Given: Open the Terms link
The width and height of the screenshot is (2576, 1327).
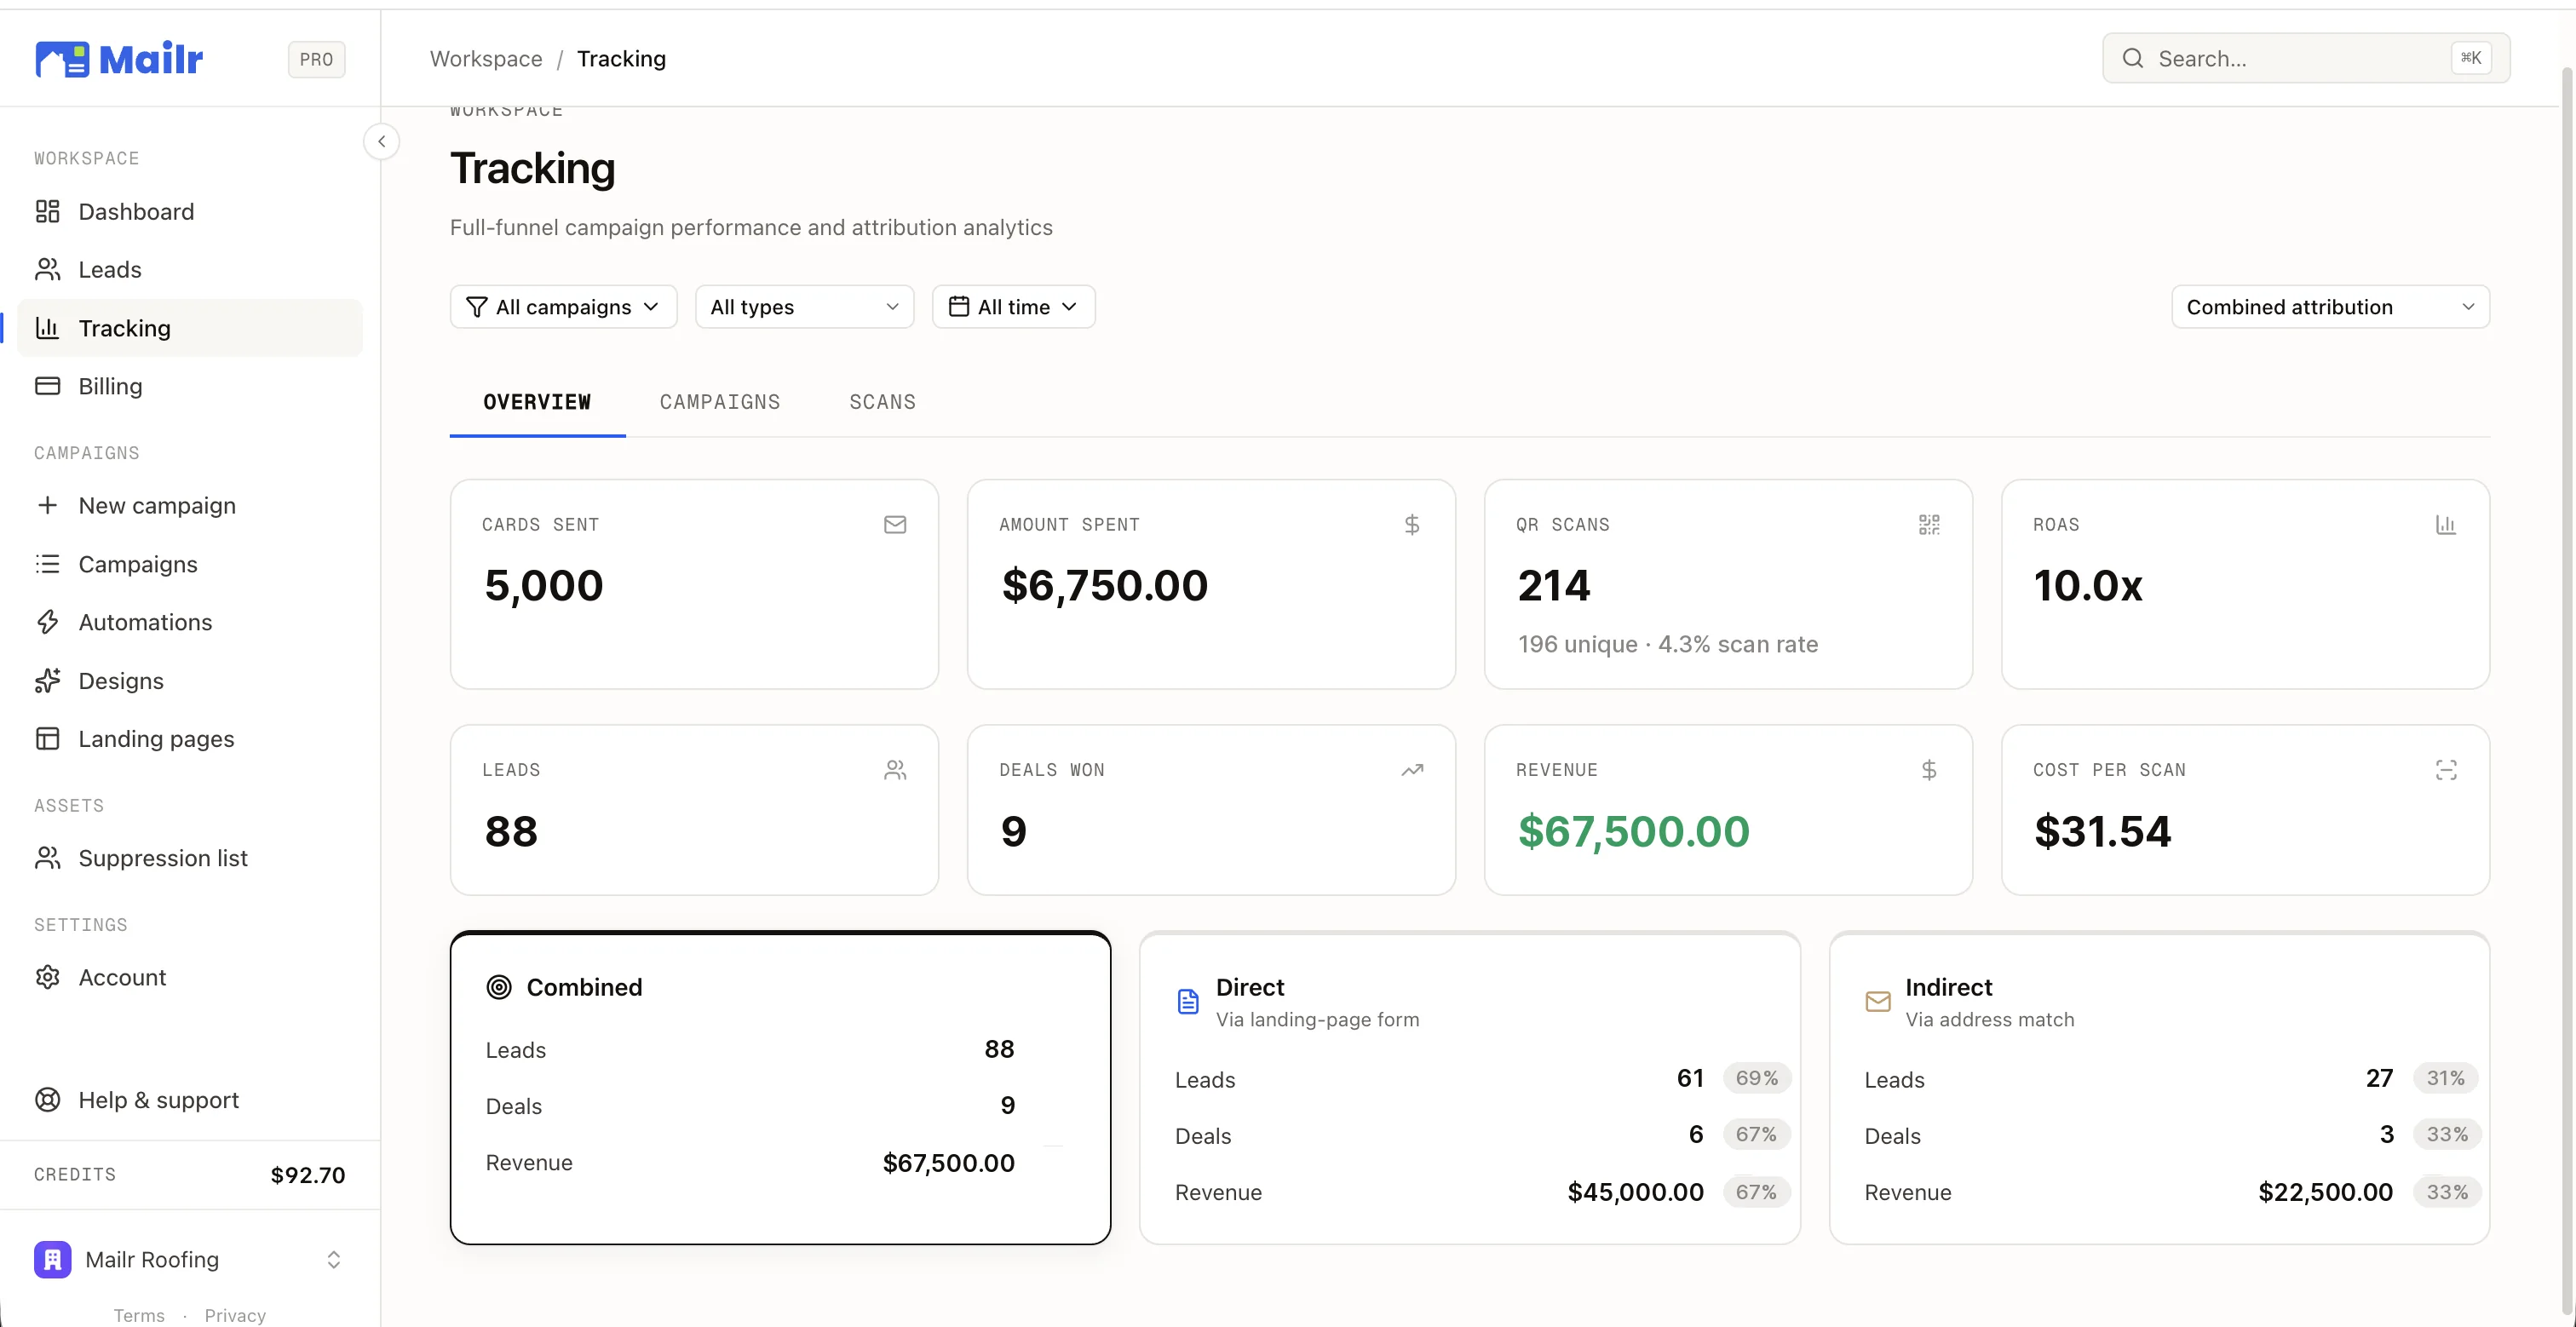Looking at the screenshot, I should point(139,1315).
